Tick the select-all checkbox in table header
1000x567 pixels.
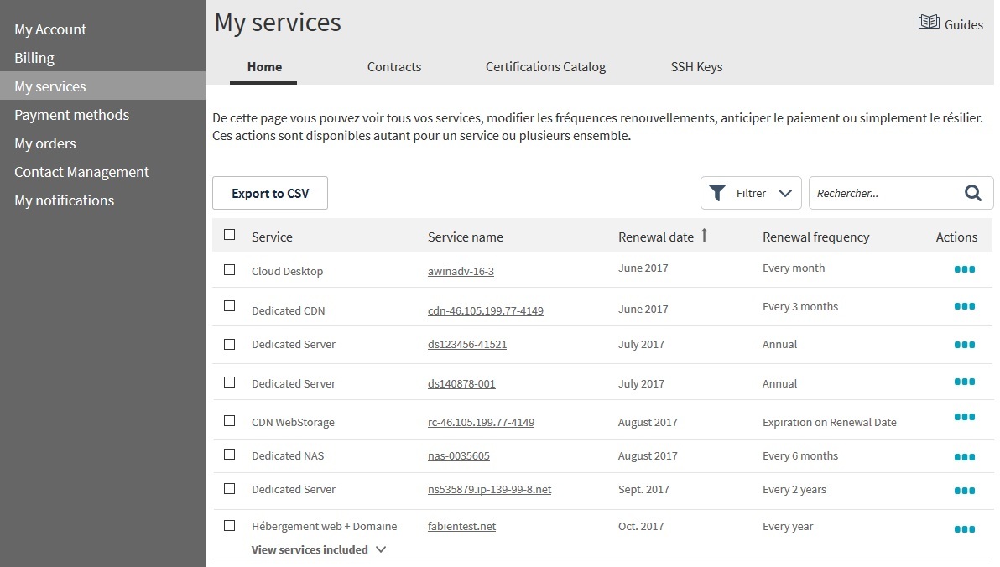[x=230, y=235]
